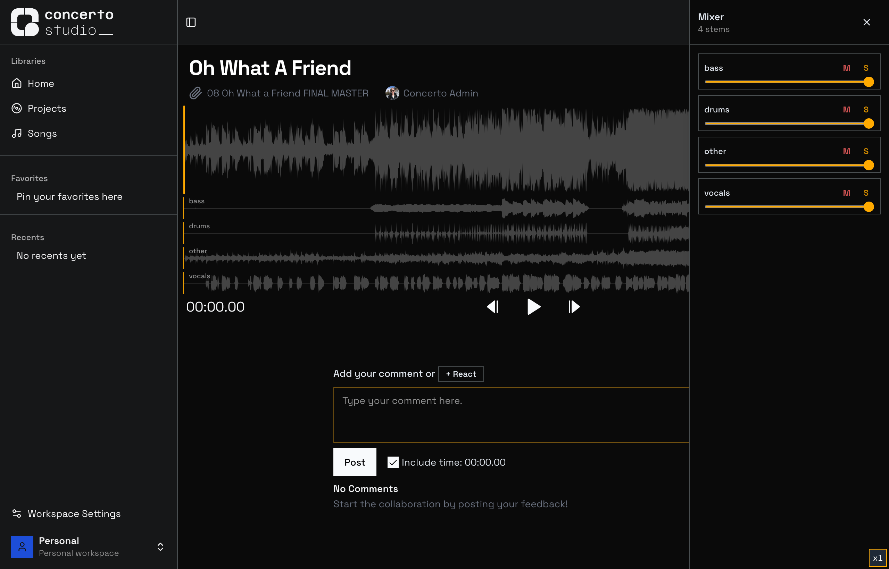Click the x1 playback speed button
This screenshot has height=569, width=889.
[x=878, y=558]
